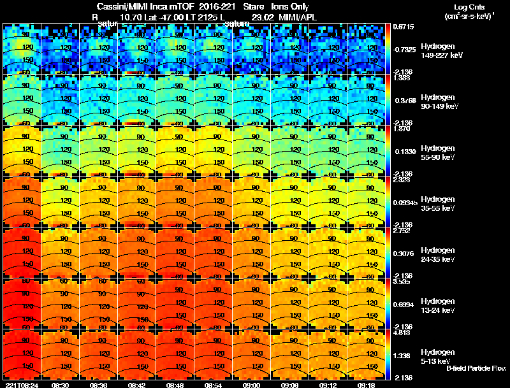Click the 'Hydrogen 55-90 keV' row label
Screen dimensions: 510x388
pos(438,153)
